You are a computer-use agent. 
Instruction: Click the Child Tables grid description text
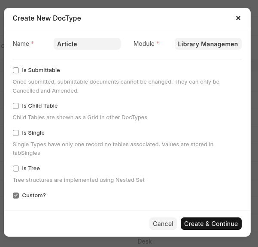80,117
